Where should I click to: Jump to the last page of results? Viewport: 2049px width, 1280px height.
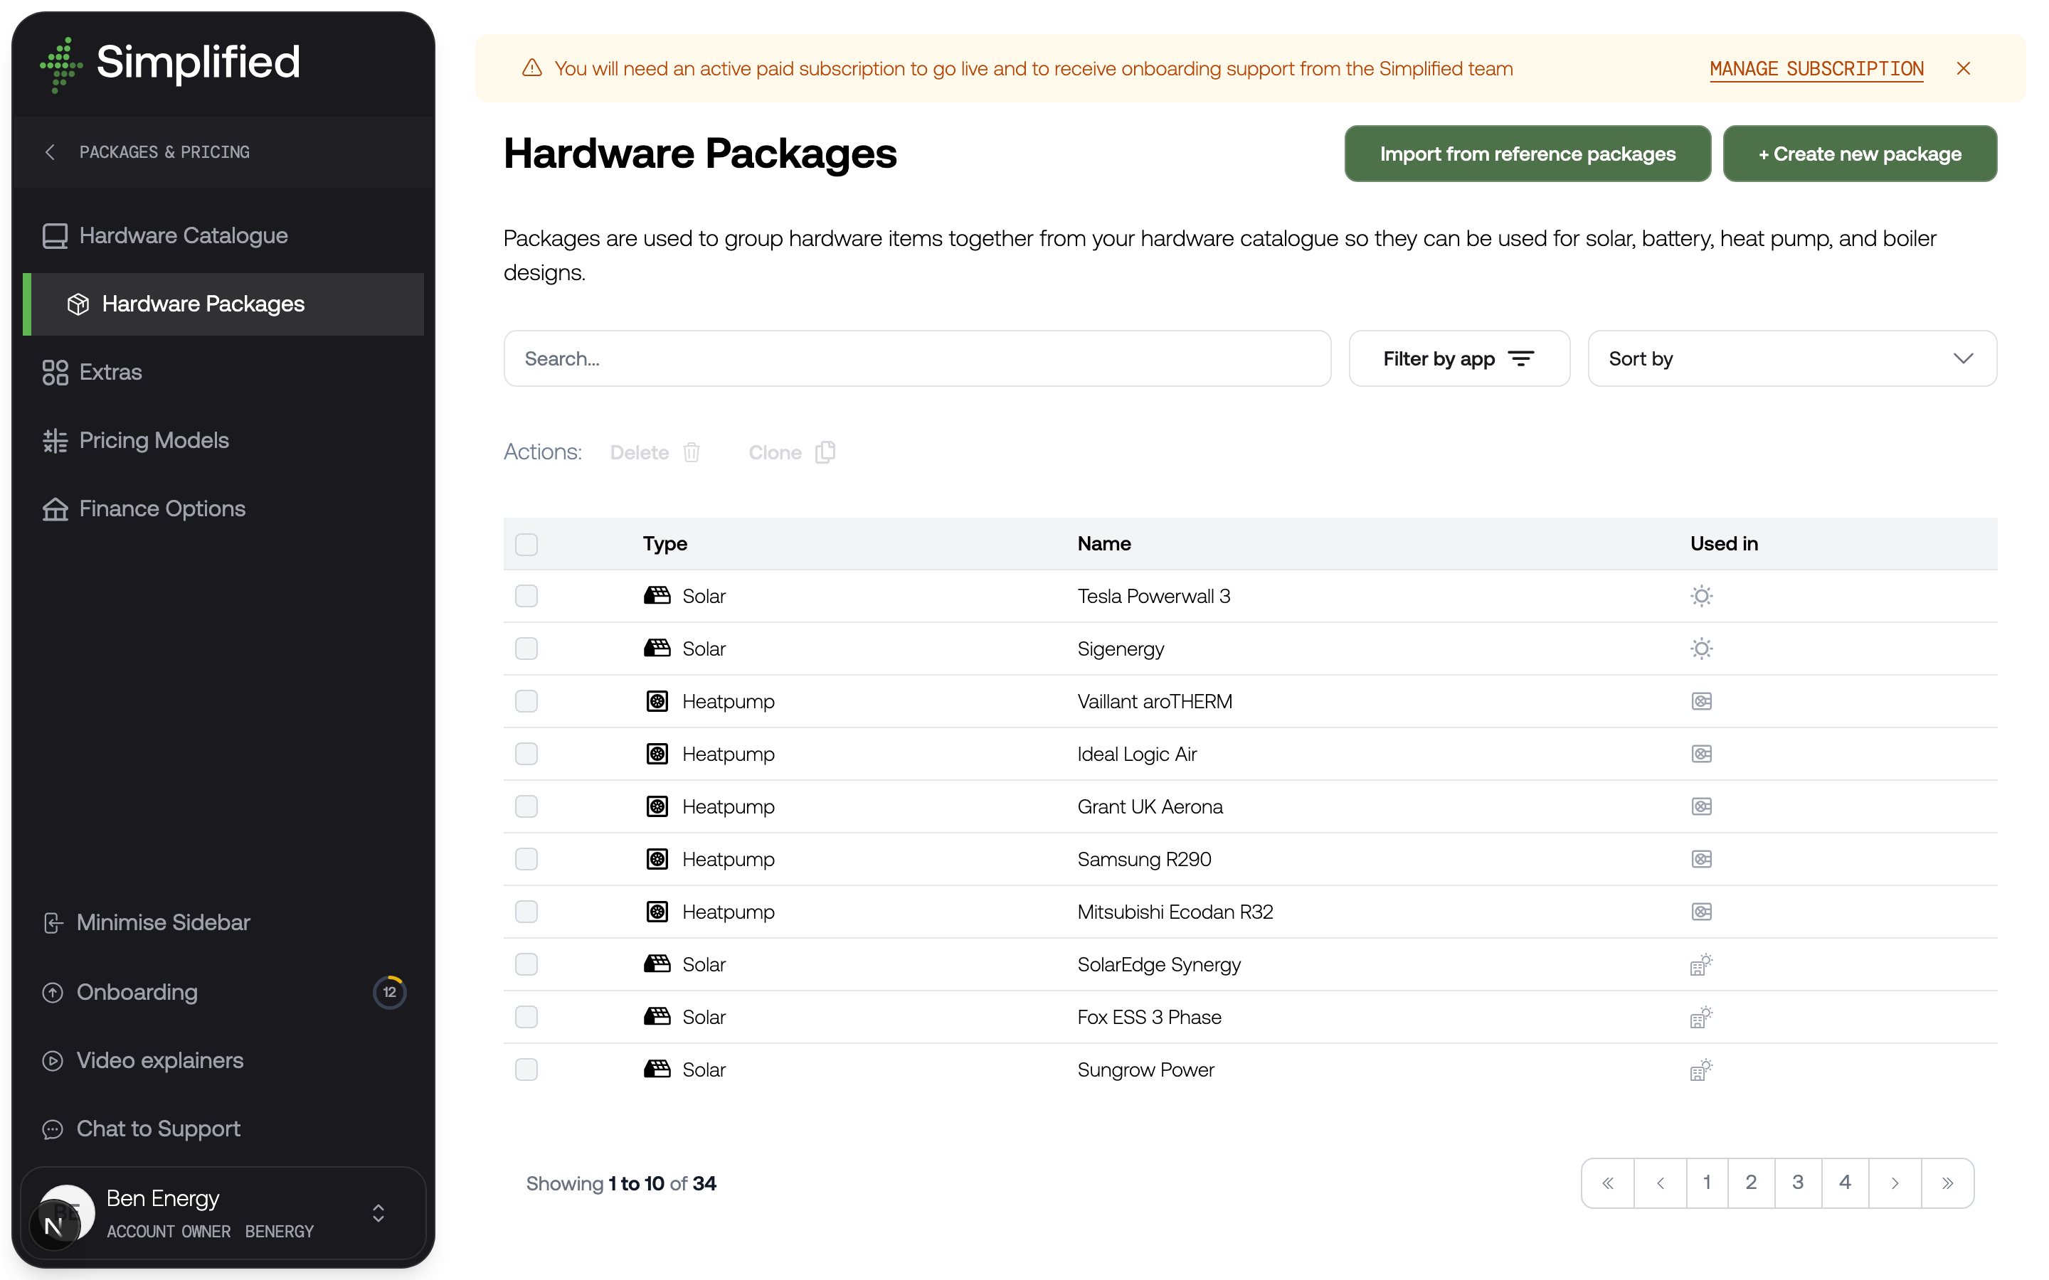coord(1947,1183)
